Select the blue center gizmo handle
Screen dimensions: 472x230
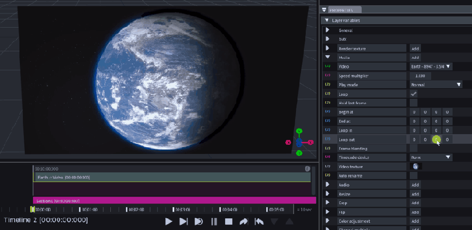(x=299, y=142)
